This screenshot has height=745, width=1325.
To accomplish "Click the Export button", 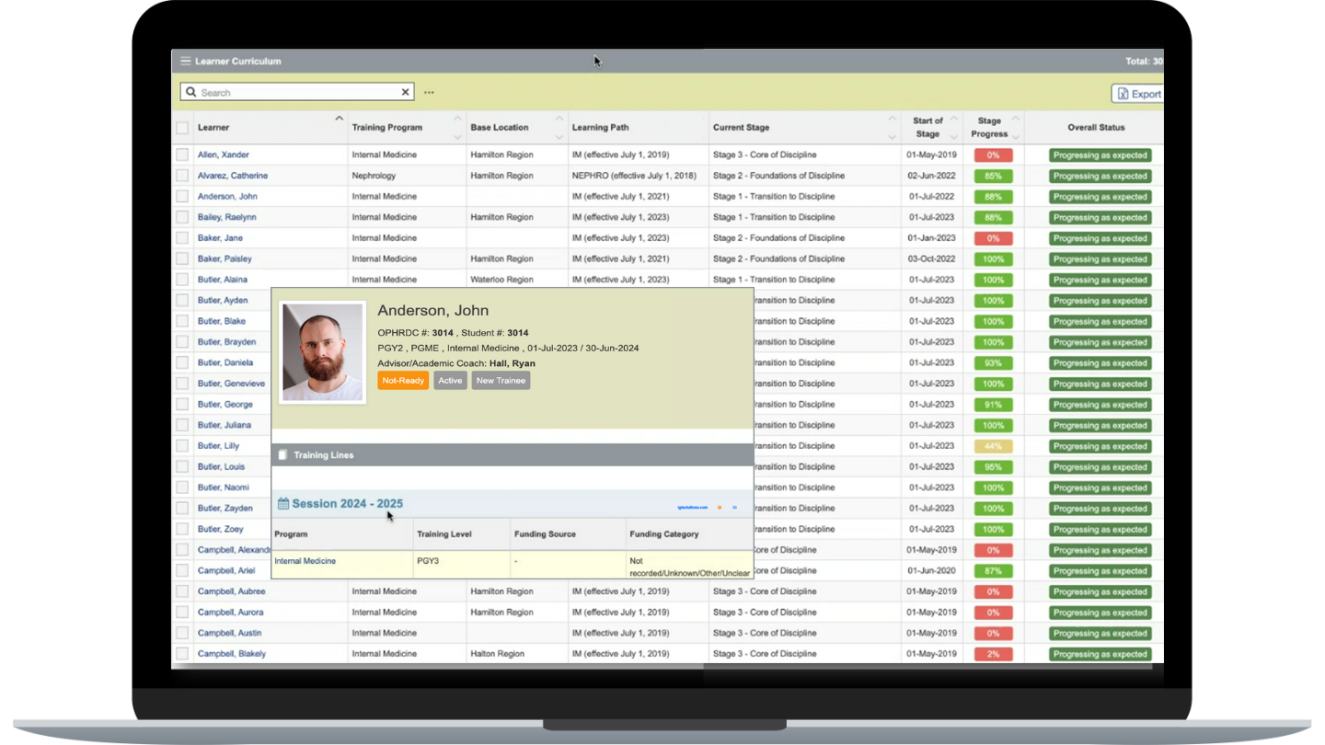I will click(x=1137, y=93).
